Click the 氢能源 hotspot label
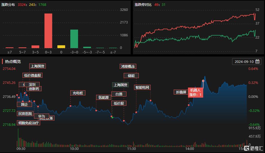265x153 pixels. [104, 97]
